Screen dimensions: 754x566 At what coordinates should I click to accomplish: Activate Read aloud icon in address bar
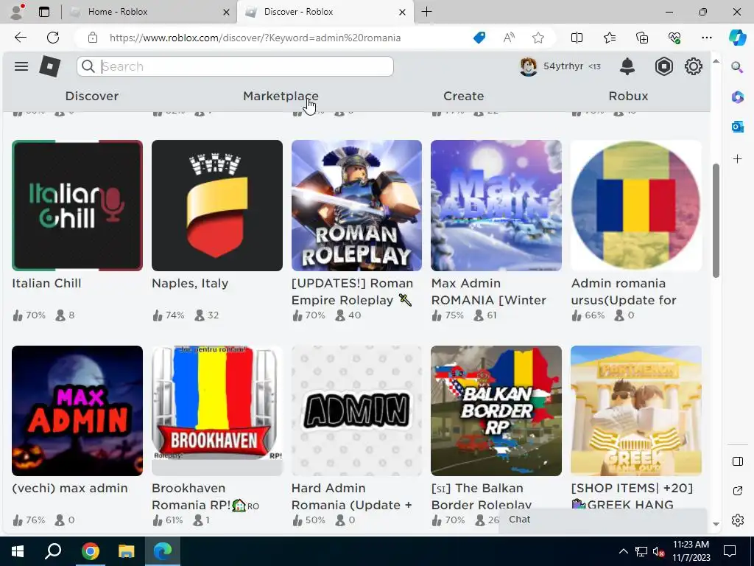pos(509,38)
